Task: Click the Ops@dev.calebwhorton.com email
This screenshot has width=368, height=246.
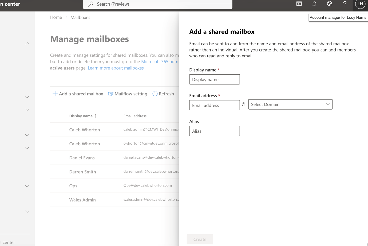Action: [x=148, y=185]
